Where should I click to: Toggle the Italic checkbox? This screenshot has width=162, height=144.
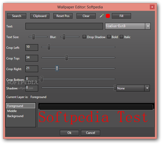pyautogui.click(x=121, y=37)
